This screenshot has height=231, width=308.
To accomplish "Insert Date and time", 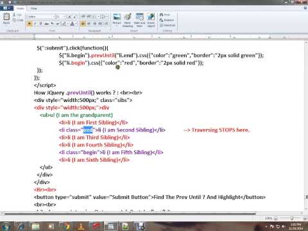I will [x=139, y=19].
